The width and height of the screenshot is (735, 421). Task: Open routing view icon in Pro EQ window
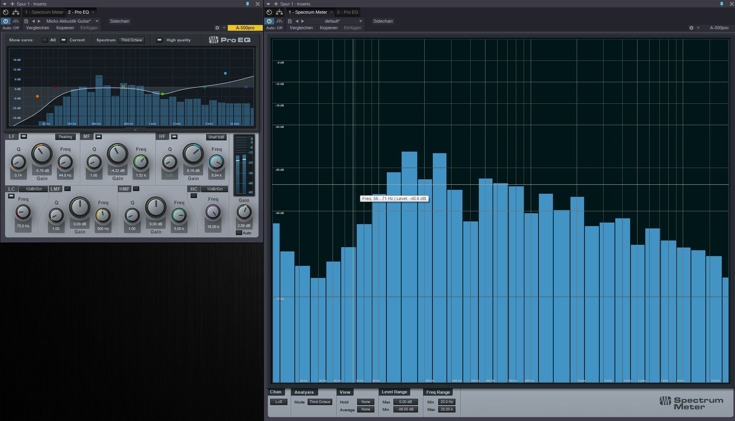point(16,12)
